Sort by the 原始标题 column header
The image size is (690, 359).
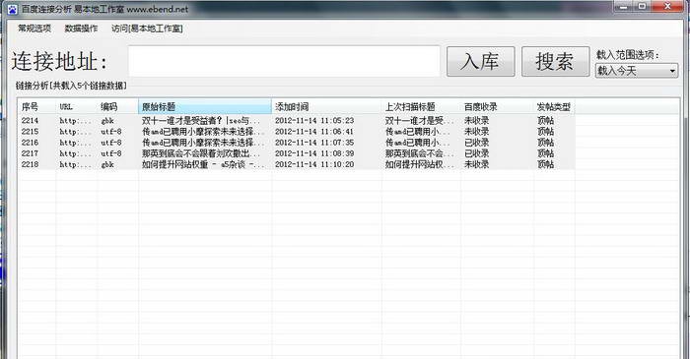[x=205, y=106]
